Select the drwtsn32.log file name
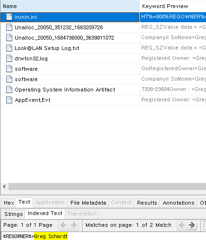The image size is (206, 240). tap(31, 58)
